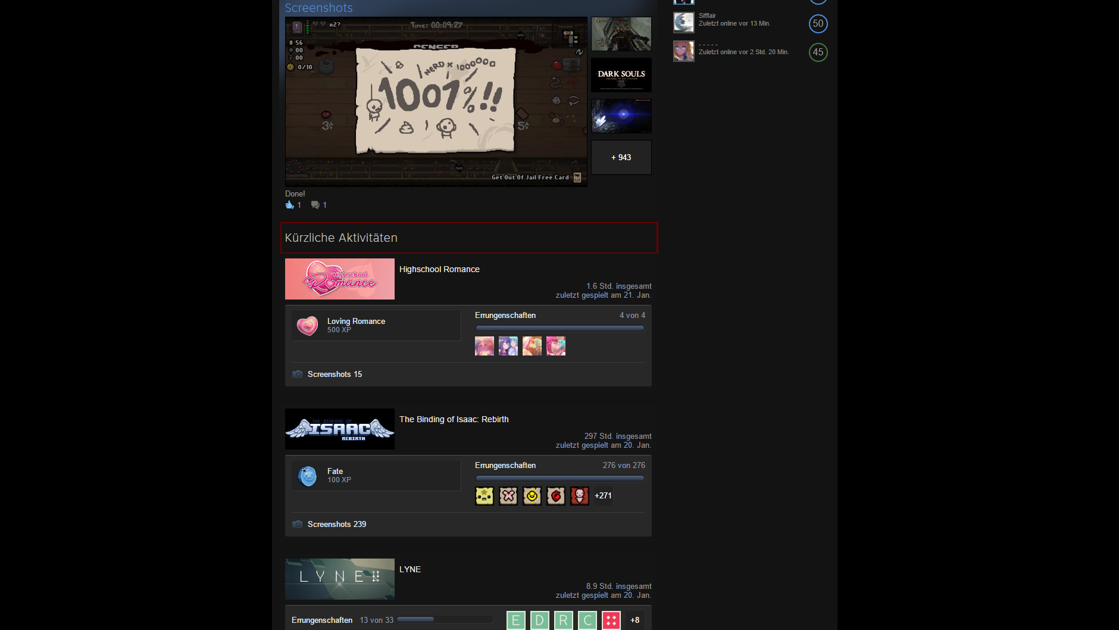Click the level 50 badge for Sifflair

point(818,24)
